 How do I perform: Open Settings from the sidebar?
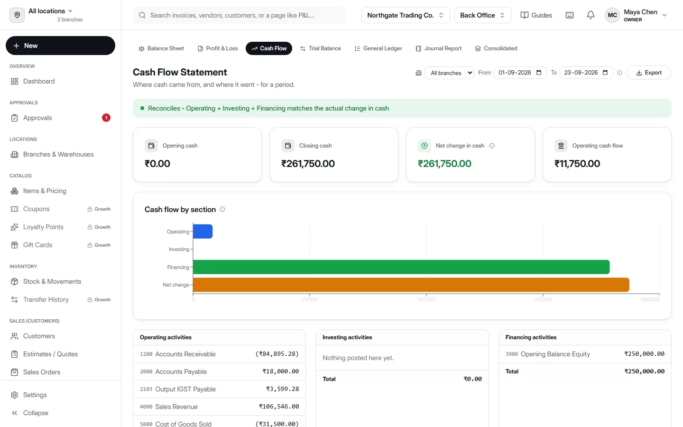click(x=60, y=395)
